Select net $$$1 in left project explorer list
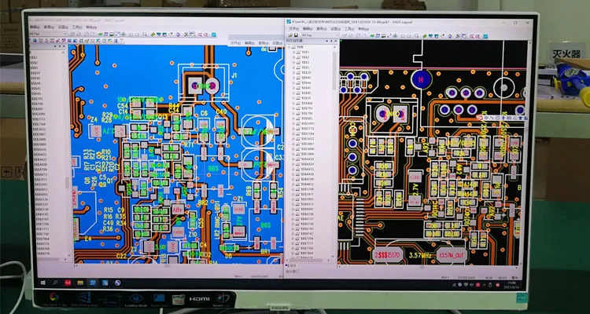 35,57
